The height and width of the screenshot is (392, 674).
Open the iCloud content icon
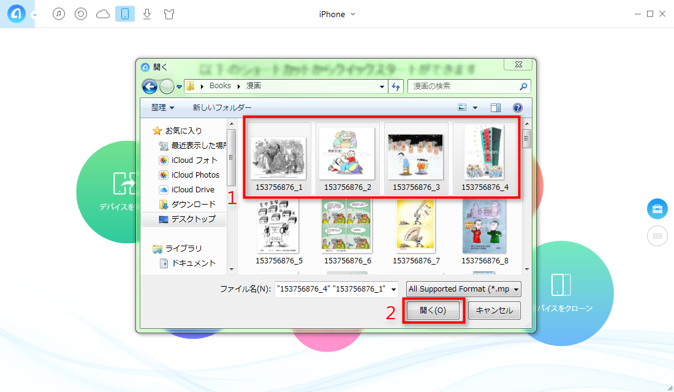tap(103, 14)
